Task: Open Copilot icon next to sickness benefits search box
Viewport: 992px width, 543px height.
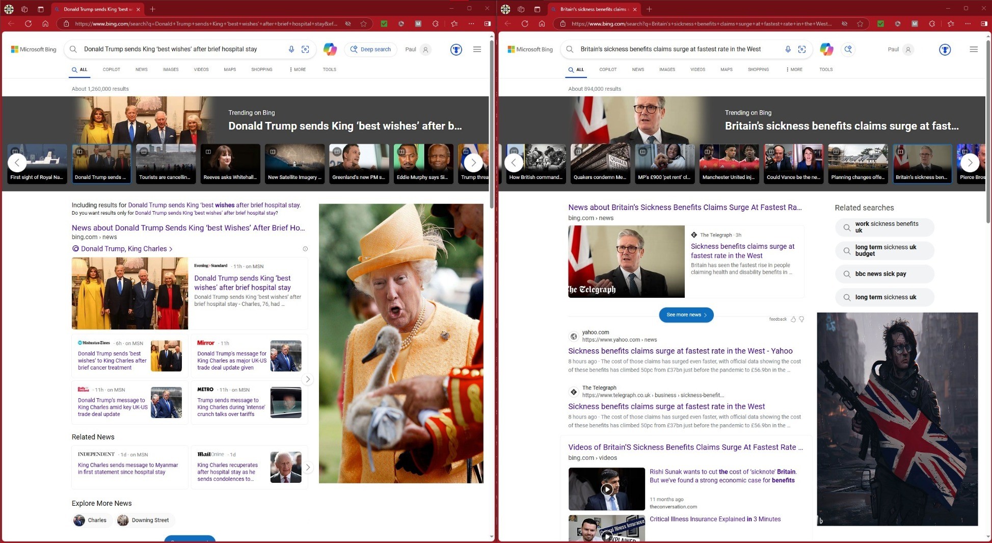Action: click(x=826, y=49)
